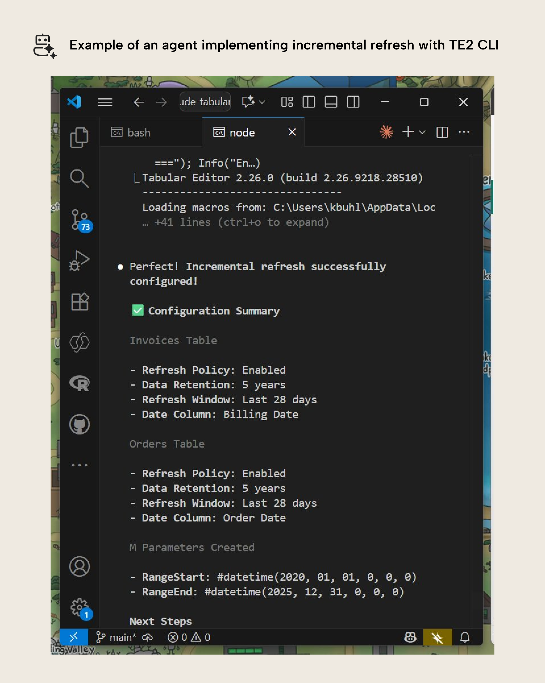This screenshot has width=545, height=683.
Task: Expand the new terminal launch profile dropdown
Action: pos(422,132)
